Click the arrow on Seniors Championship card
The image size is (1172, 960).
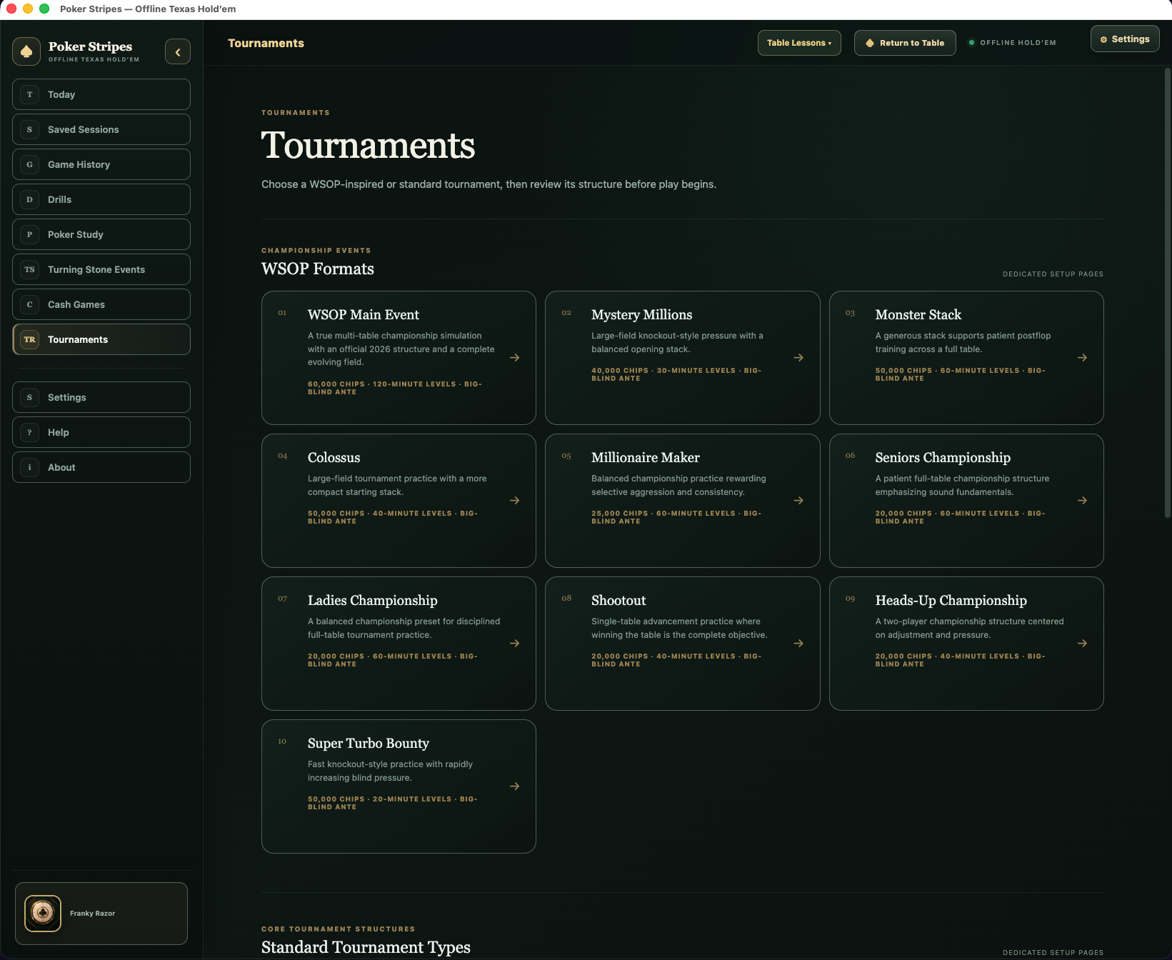pos(1082,501)
